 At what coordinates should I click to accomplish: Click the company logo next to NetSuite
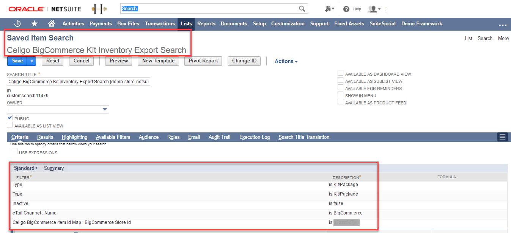[x=100, y=9]
